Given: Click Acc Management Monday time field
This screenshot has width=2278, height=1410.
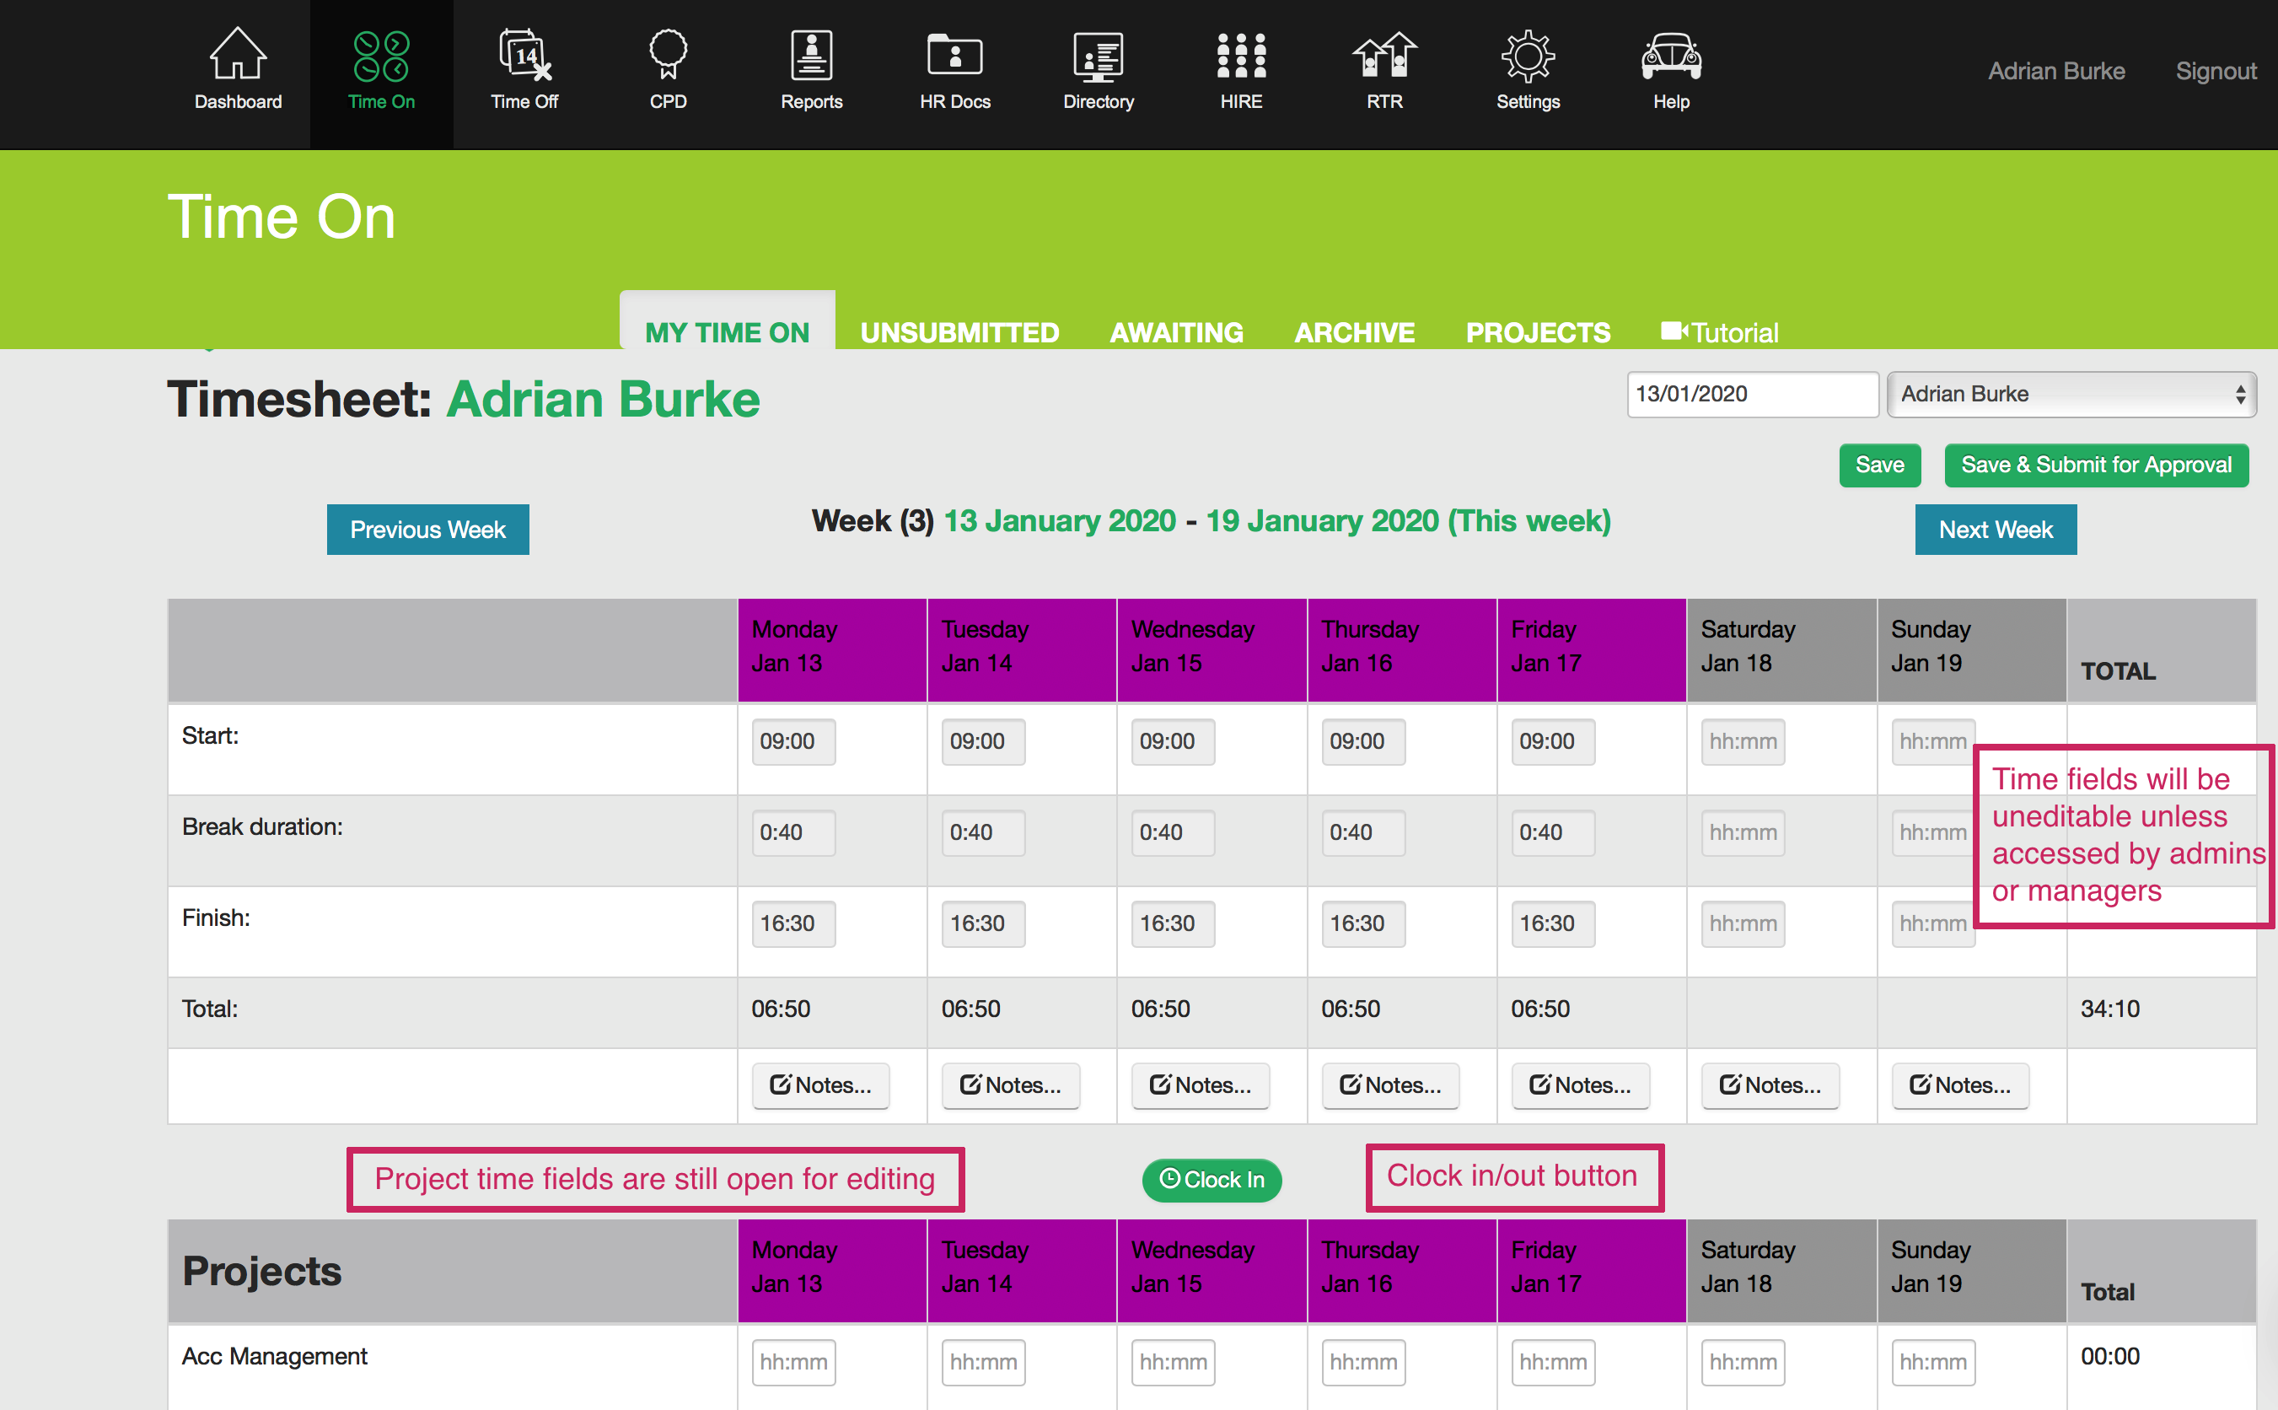Looking at the screenshot, I should click(793, 1363).
